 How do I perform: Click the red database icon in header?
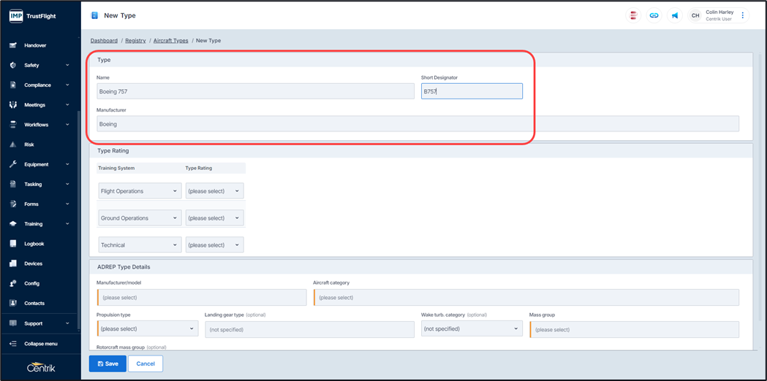[633, 15]
